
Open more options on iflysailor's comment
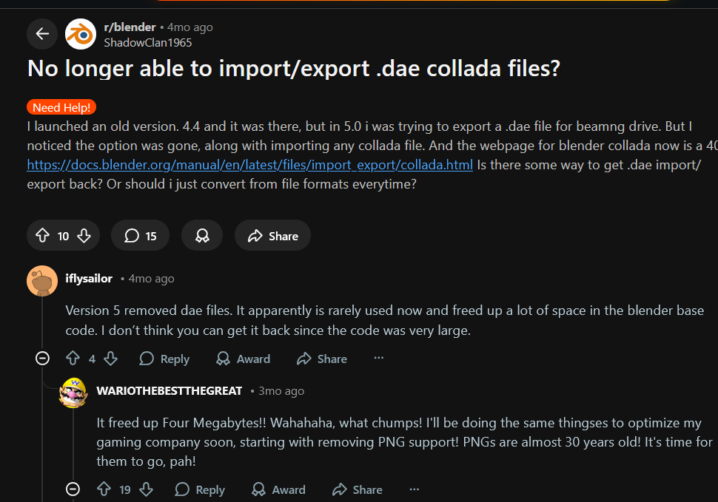379,359
